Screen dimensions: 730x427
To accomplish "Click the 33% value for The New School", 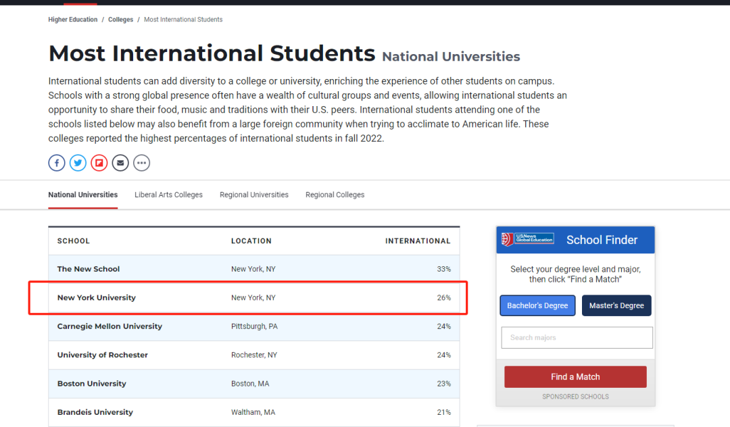I will pos(443,269).
